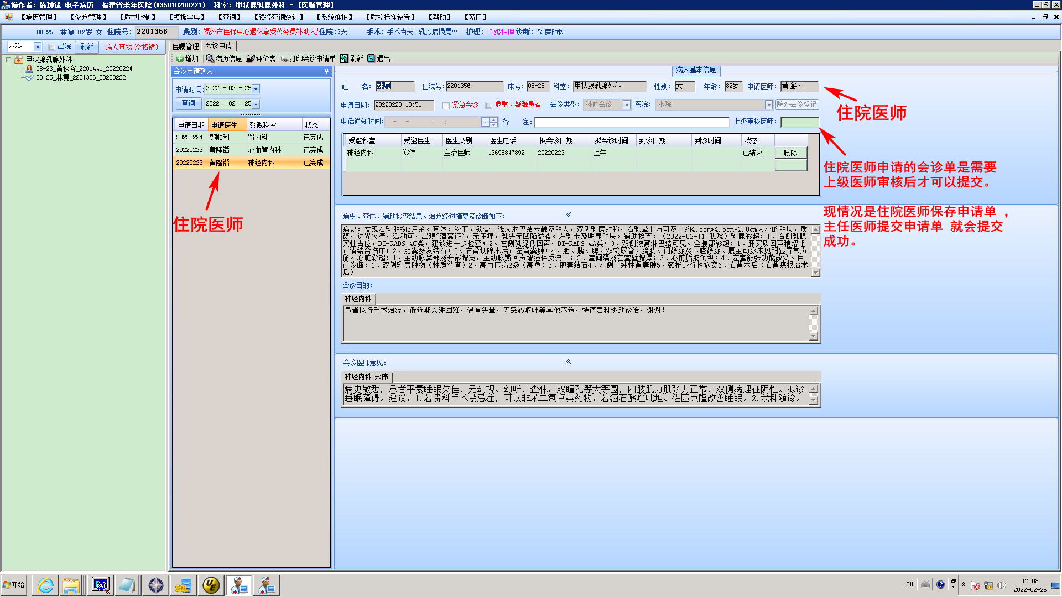This screenshot has height=597, width=1062.
Task: Open the 本科 department dropdown
Action: click(x=38, y=47)
